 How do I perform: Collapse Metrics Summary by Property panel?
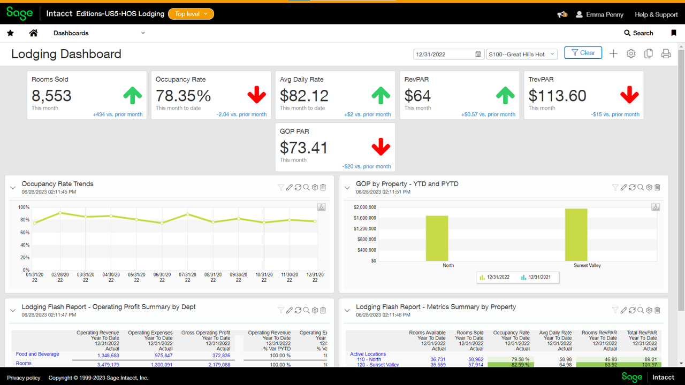point(347,311)
